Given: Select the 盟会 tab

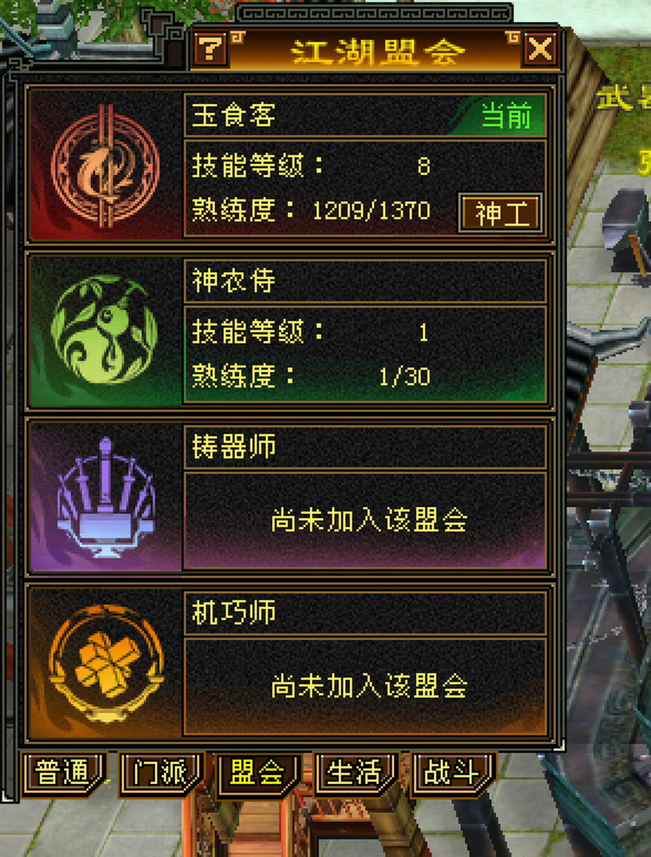Looking at the screenshot, I should coord(259,774).
